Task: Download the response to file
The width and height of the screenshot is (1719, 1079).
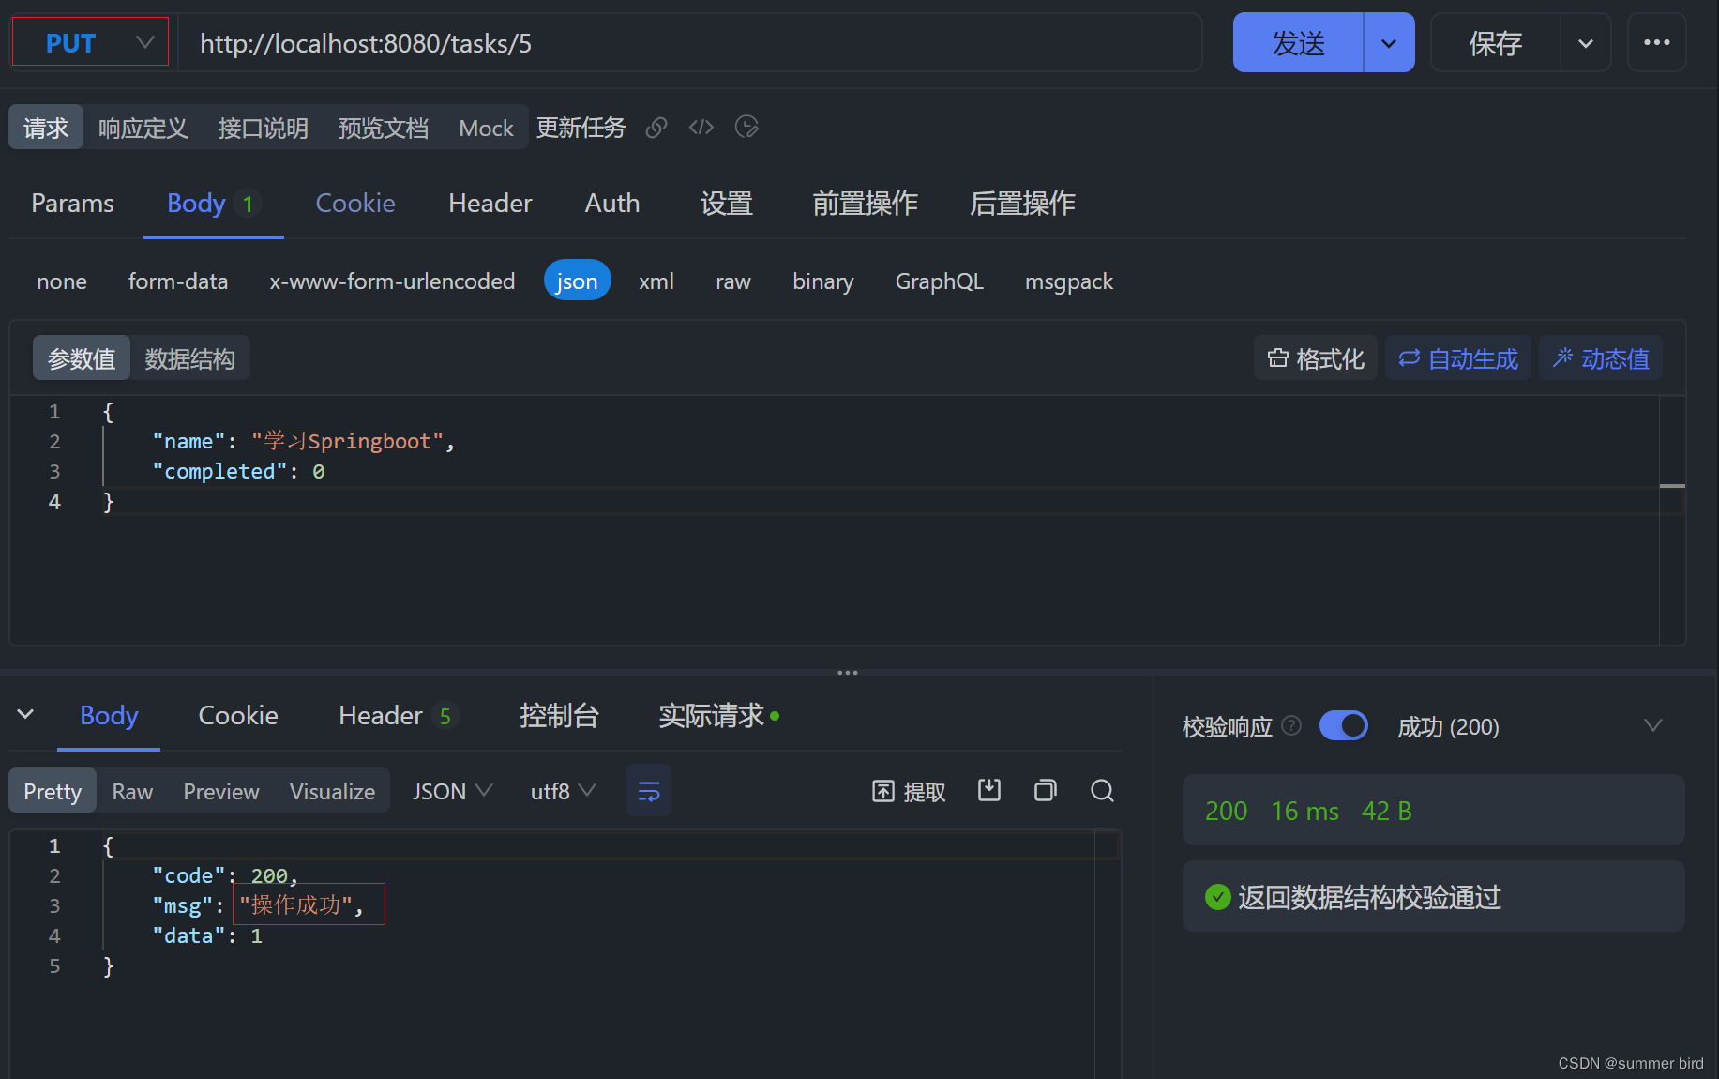Action: [x=989, y=791]
